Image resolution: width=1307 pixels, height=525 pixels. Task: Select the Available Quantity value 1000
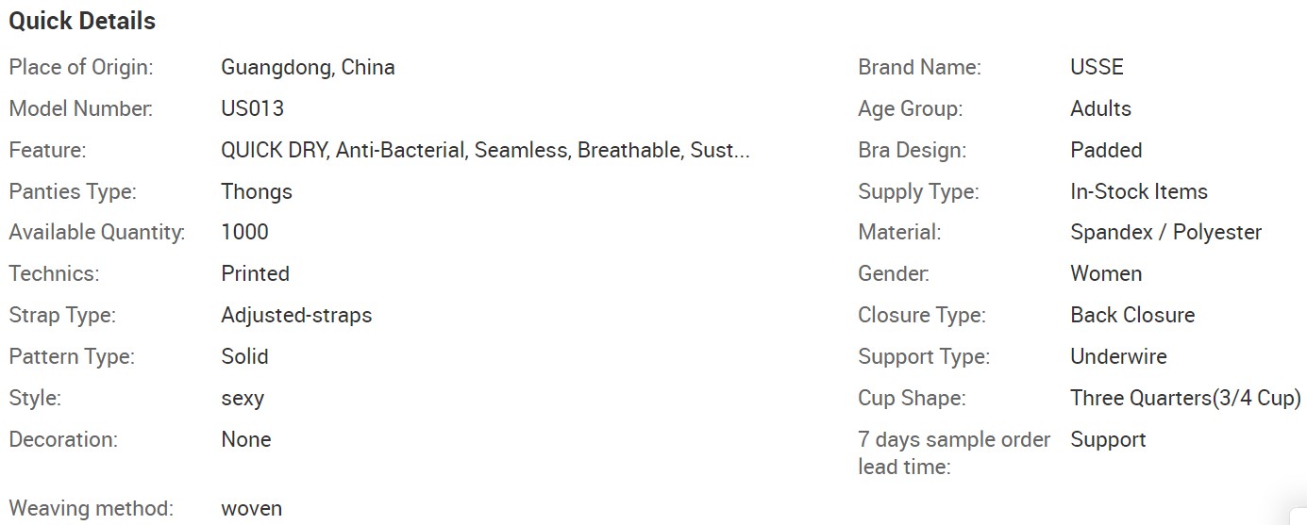coord(244,233)
